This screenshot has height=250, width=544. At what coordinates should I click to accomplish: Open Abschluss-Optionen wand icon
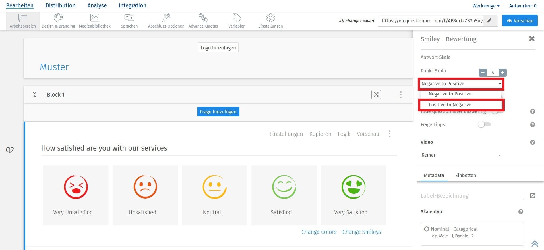pyautogui.click(x=166, y=18)
